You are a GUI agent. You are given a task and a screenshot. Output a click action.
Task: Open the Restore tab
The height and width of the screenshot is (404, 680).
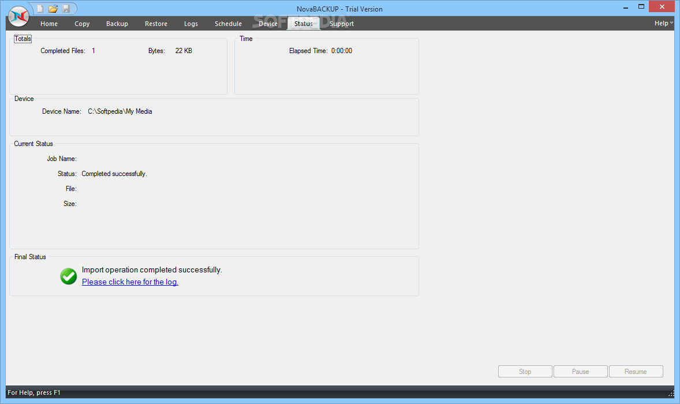(x=156, y=24)
